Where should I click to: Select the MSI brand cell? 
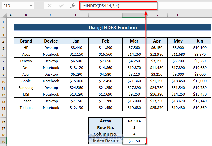(x=26, y=94)
